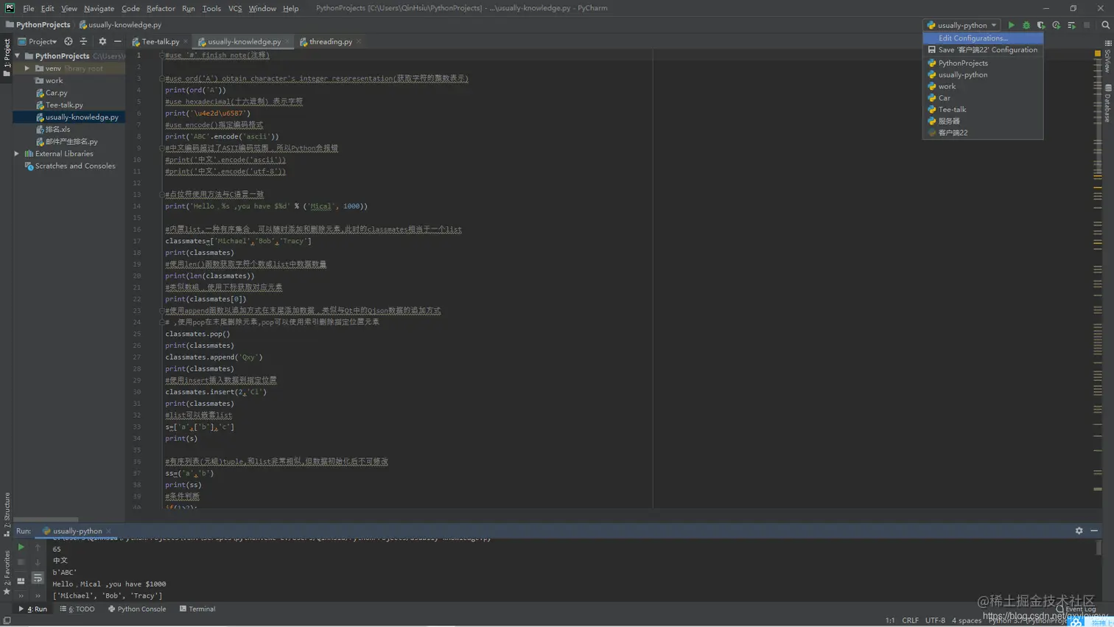This screenshot has height=627, width=1114.
Task: Restore the Run panel layout
Action: point(21,581)
